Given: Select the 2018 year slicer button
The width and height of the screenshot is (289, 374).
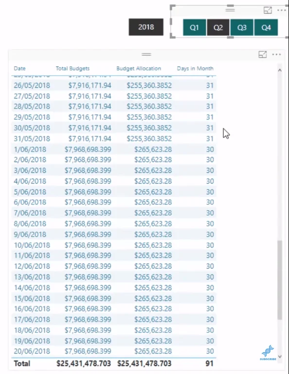Looking at the screenshot, I should [146, 27].
